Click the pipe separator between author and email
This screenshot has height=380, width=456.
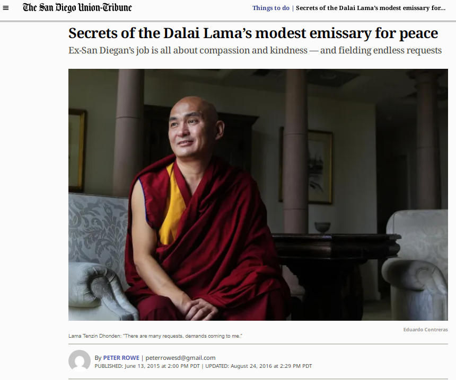coord(142,358)
